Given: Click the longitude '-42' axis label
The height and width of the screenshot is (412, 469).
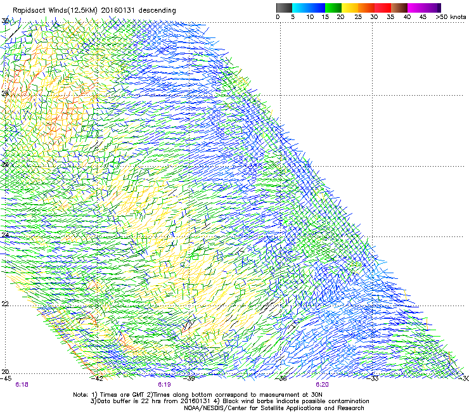Looking at the screenshot, I should coord(98,378).
